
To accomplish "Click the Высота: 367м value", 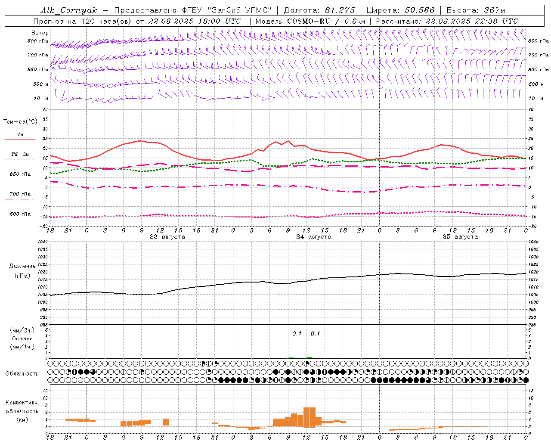I will [x=476, y=10].
